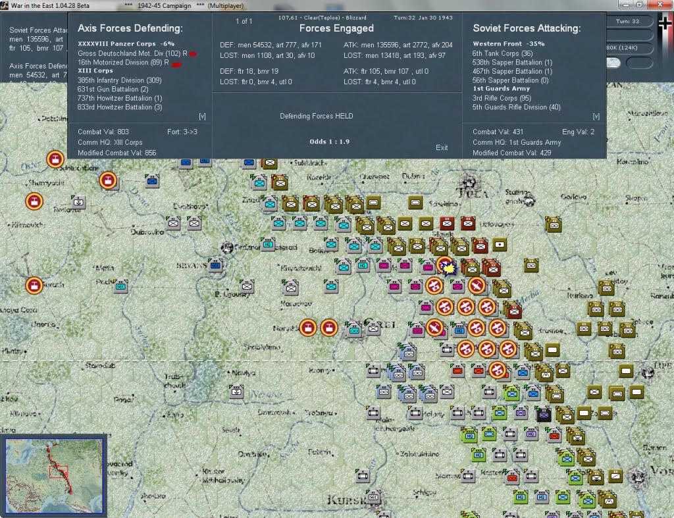Select the grey unit counter near Roslavl
The width and height of the screenshot is (674, 518).
(x=78, y=201)
